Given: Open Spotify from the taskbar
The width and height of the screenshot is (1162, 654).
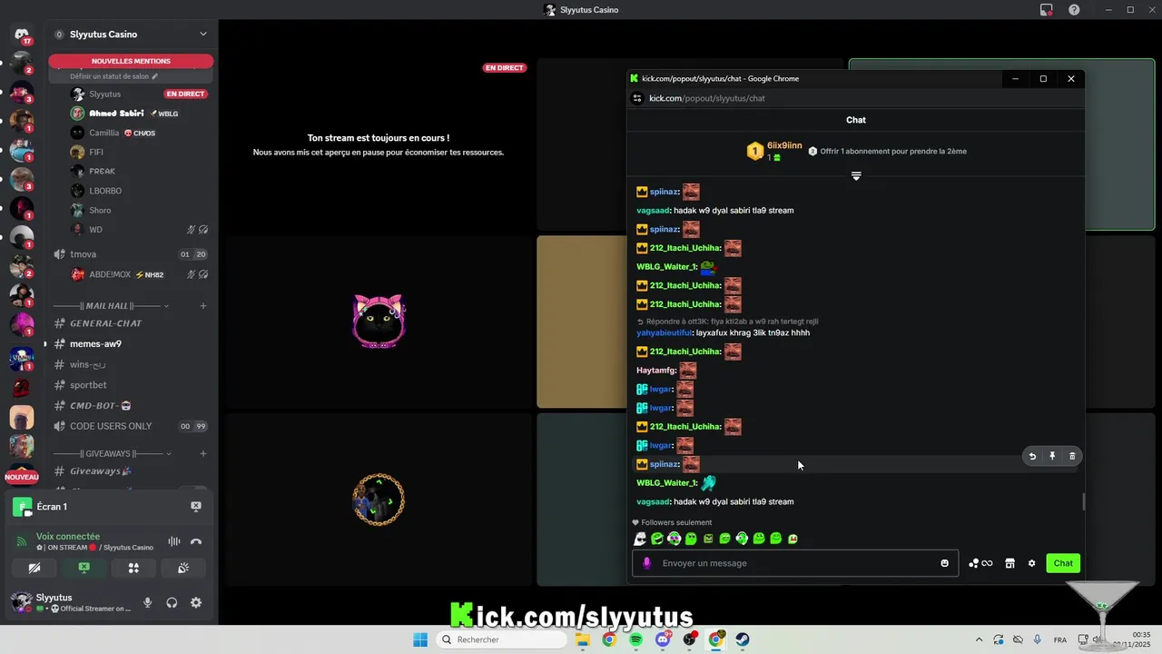Looking at the screenshot, I should [x=635, y=639].
